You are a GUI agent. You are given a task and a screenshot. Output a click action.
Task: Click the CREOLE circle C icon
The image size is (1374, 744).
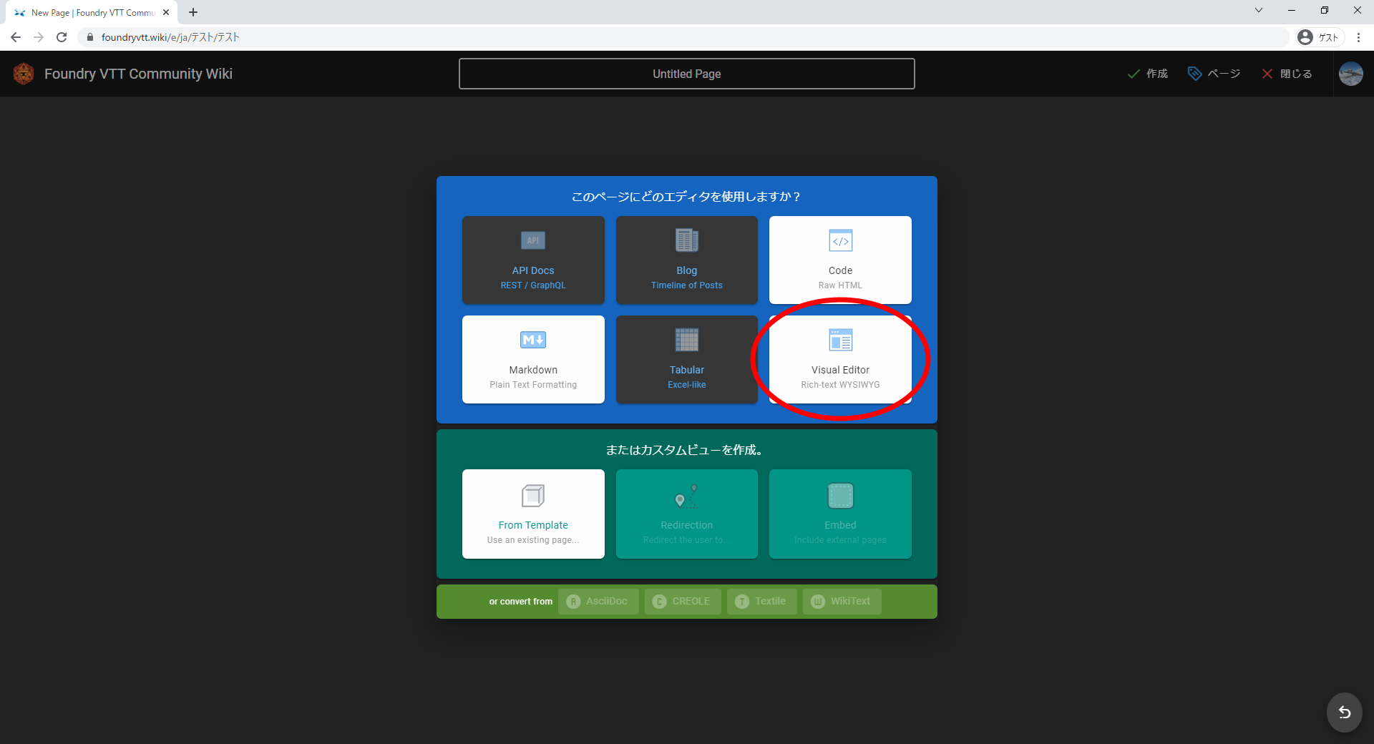(659, 602)
